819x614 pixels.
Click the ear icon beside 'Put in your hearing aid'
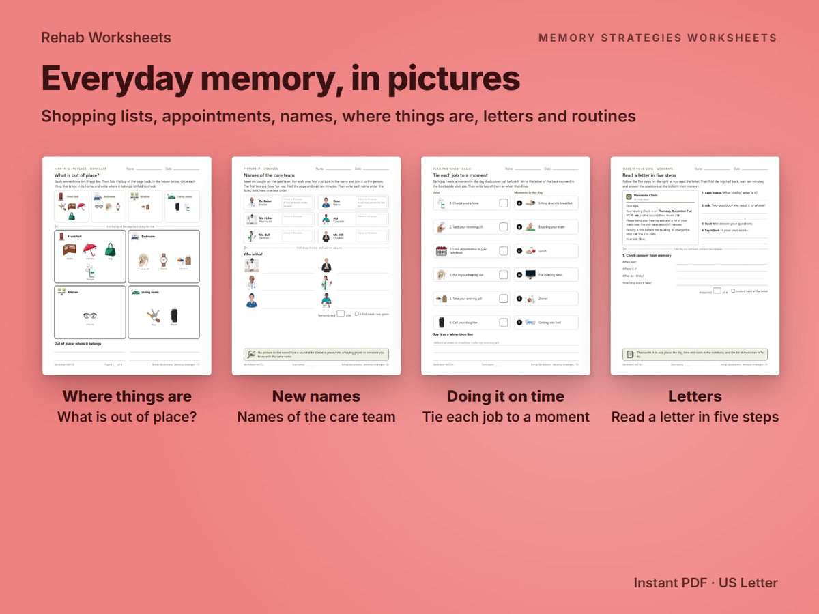click(442, 275)
